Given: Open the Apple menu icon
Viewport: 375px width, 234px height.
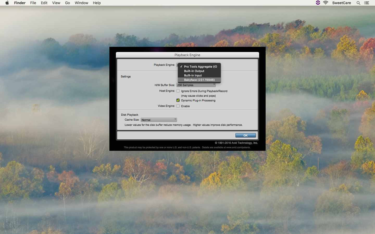Looking at the screenshot, I should tap(7, 3).
